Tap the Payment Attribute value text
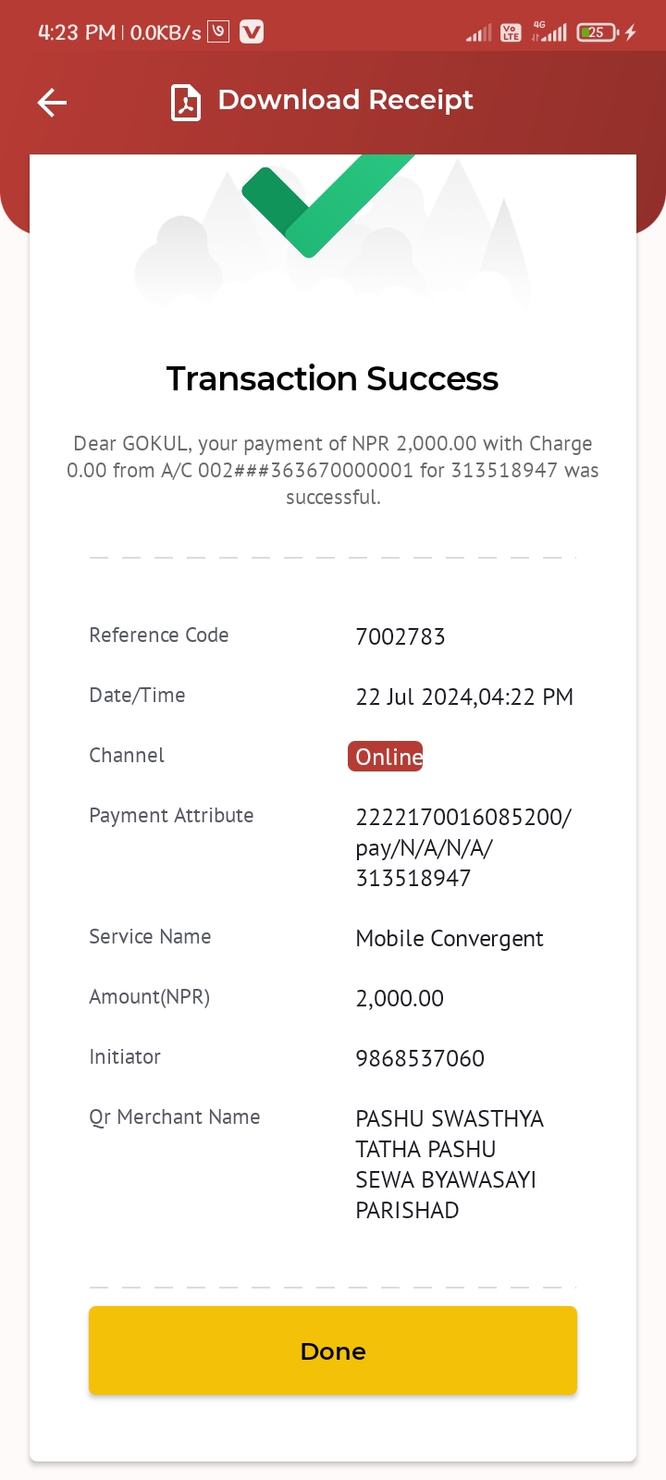This screenshot has height=1480, width=666. [x=463, y=847]
